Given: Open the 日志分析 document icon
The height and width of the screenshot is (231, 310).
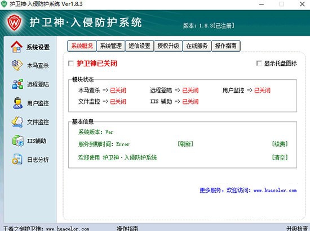Looking at the screenshot, I should (x=17, y=159).
